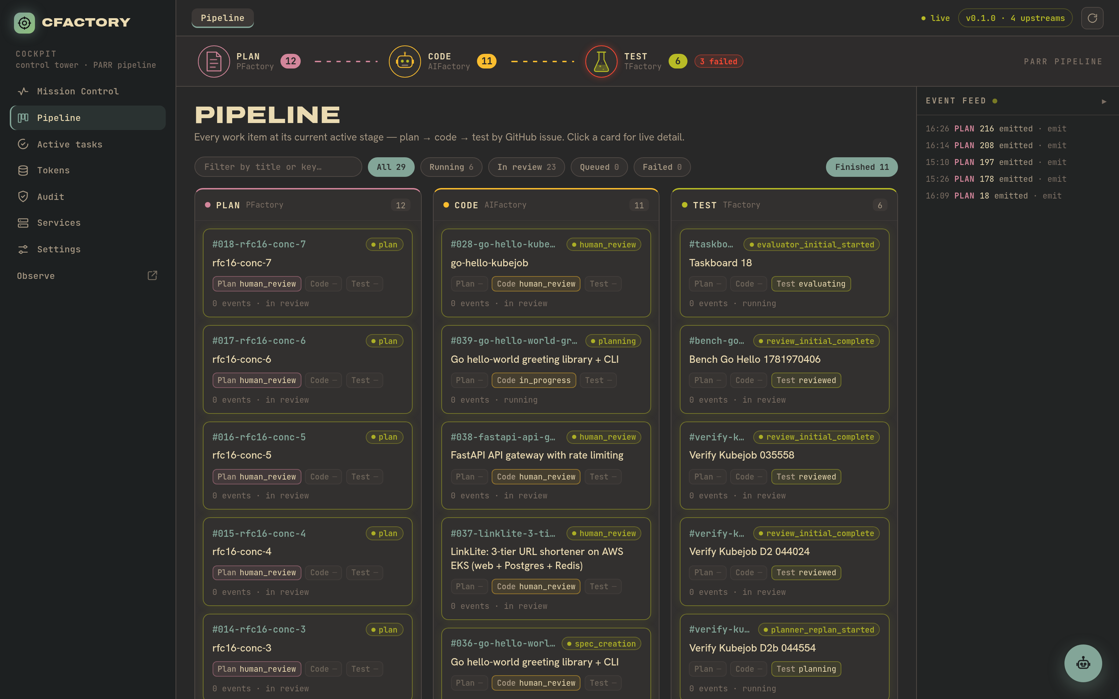Click the Mission Control pulse icon
The width and height of the screenshot is (1119, 699).
(23, 92)
